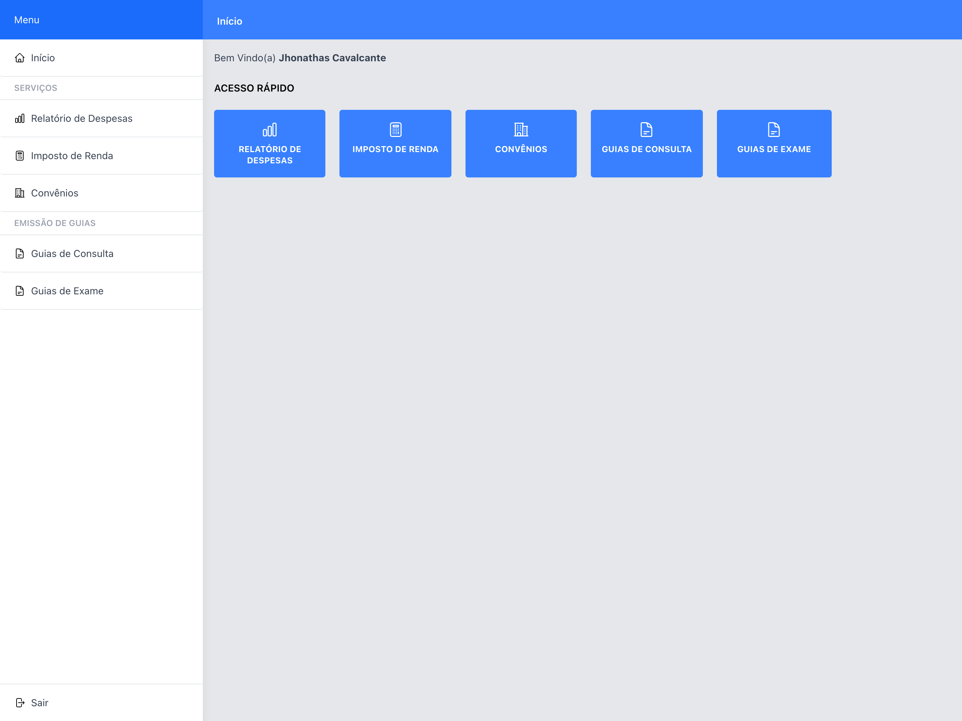Click bar chart icon on Relatório de Despesas card

tap(270, 130)
